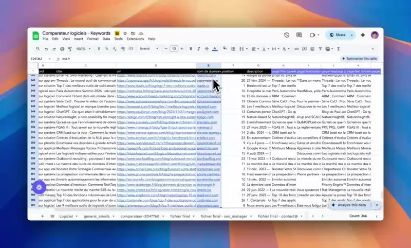Collapse the toolbar with chevron
The width and height of the screenshot is (411, 248).
(x=372, y=49)
